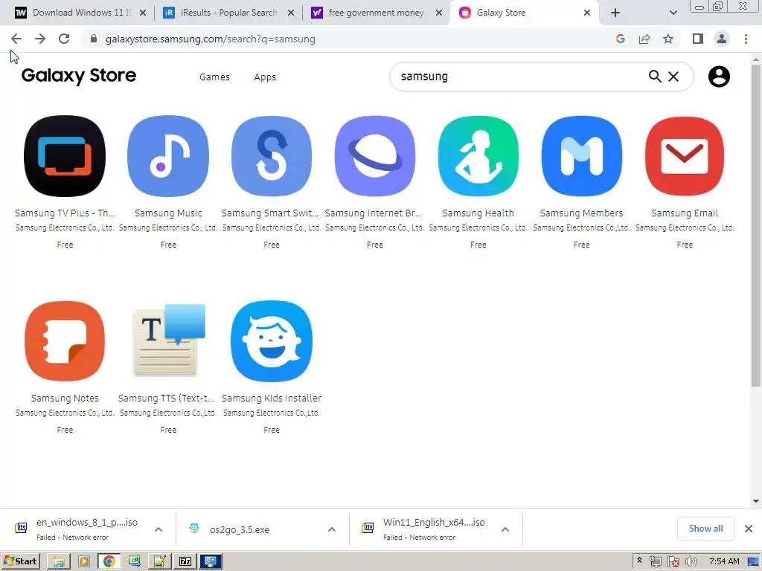Screen dimensions: 762x571
Task: Toggle the browser side panel
Action: (698, 39)
